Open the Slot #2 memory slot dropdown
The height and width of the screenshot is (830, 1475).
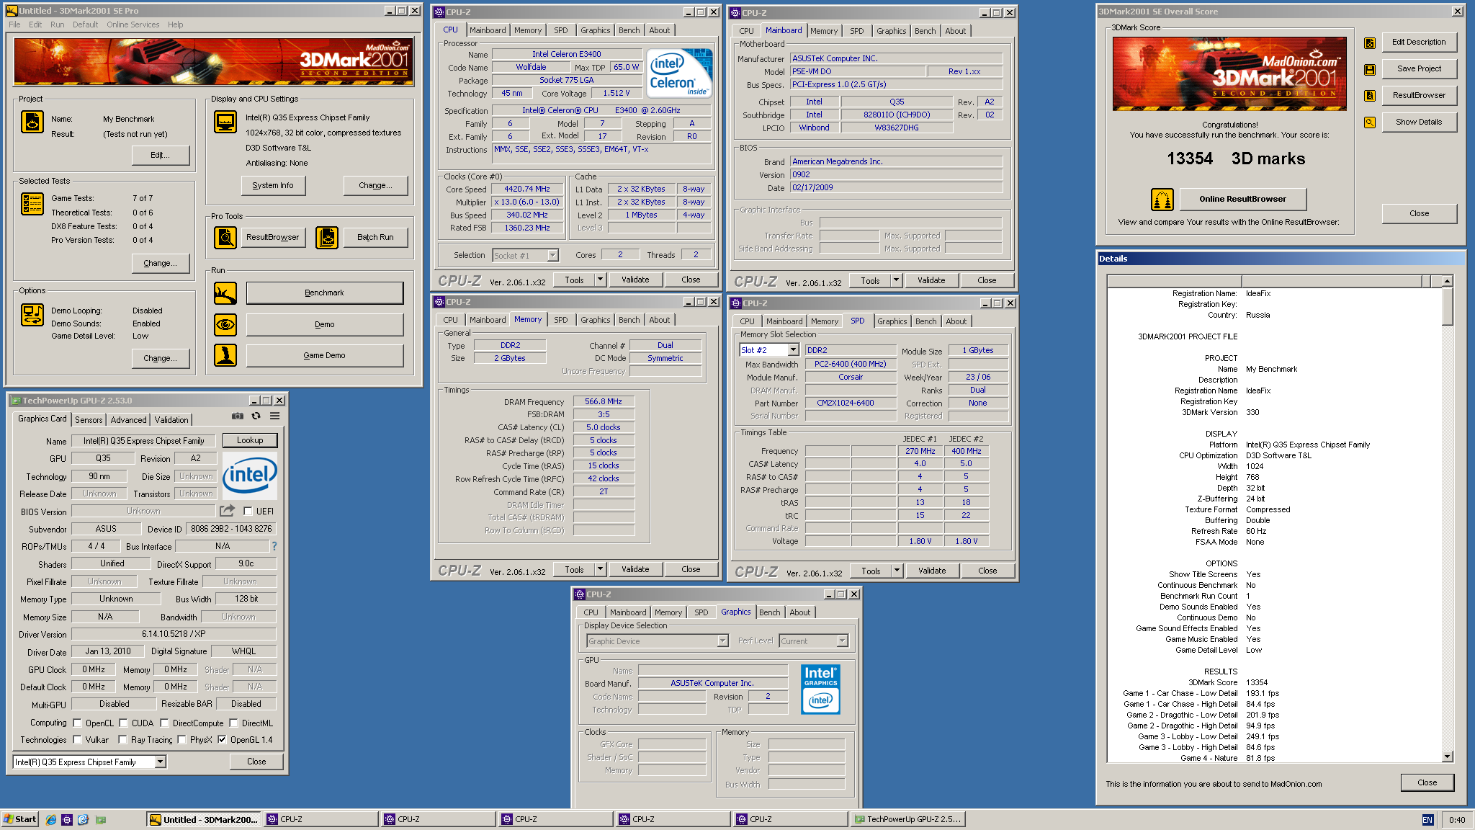coord(793,350)
